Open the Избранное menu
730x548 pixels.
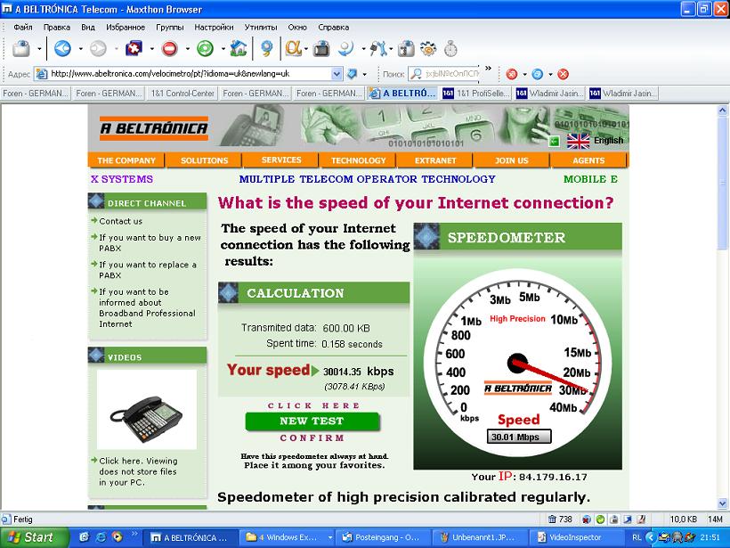point(126,27)
